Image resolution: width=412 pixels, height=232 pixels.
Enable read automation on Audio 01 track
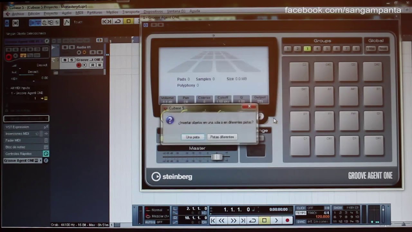point(93,52)
